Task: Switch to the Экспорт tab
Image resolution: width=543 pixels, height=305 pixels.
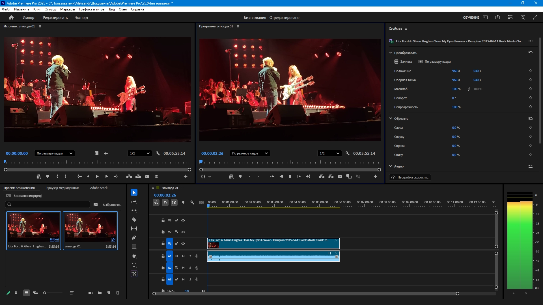Action: [81, 18]
